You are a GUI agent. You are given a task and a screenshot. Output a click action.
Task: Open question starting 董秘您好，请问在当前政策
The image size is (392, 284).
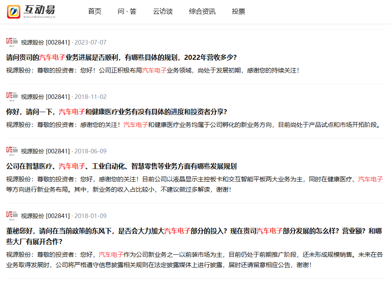coord(194,236)
